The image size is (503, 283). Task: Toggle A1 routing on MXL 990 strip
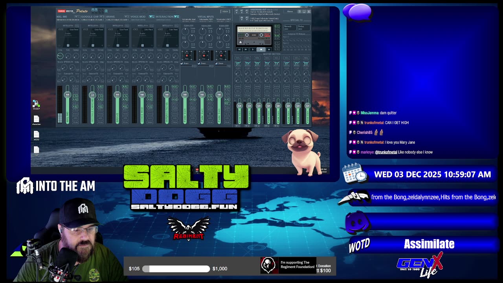click(75, 86)
